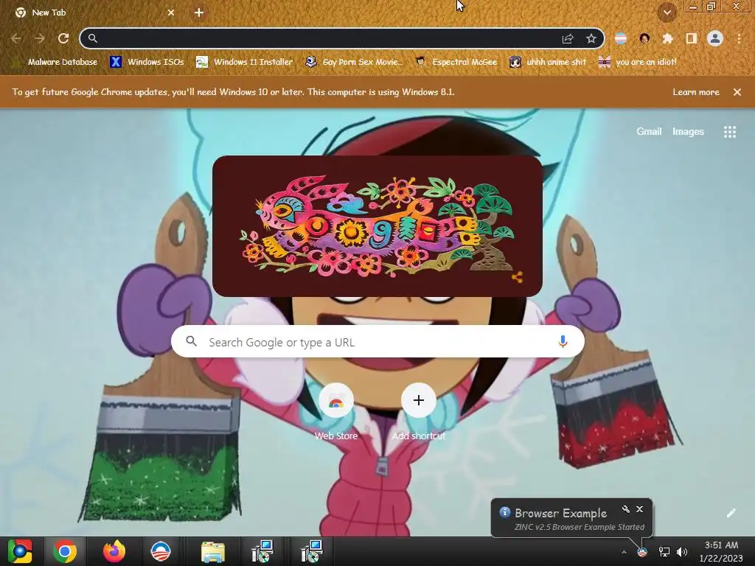Viewport: 755px width, 566px height.
Task: Open the Malware Database bookmark
Action: click(x=56, y=62)
